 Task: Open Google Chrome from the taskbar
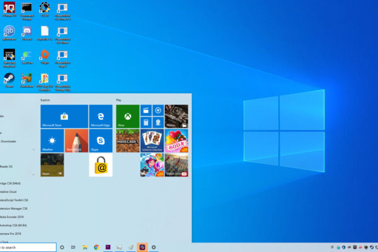coord(96,248)
